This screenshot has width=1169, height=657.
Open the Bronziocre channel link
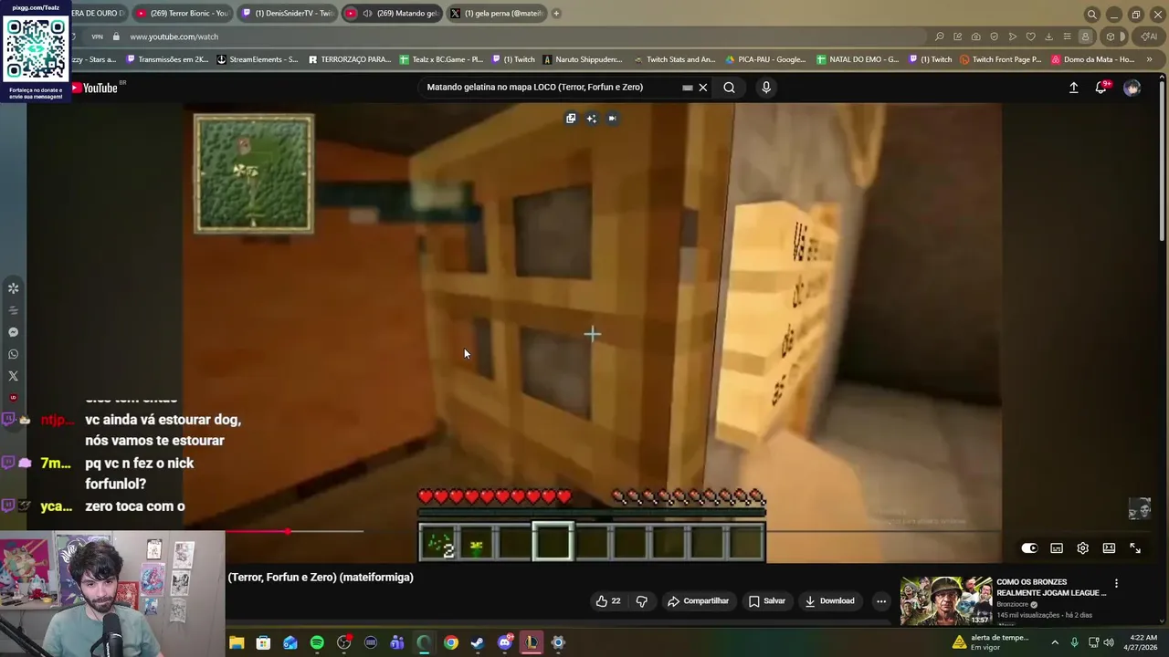click(1013, 604)
